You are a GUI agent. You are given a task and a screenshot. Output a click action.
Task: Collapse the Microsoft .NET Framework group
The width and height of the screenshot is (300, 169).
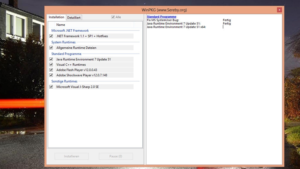[x=70, y=31]
